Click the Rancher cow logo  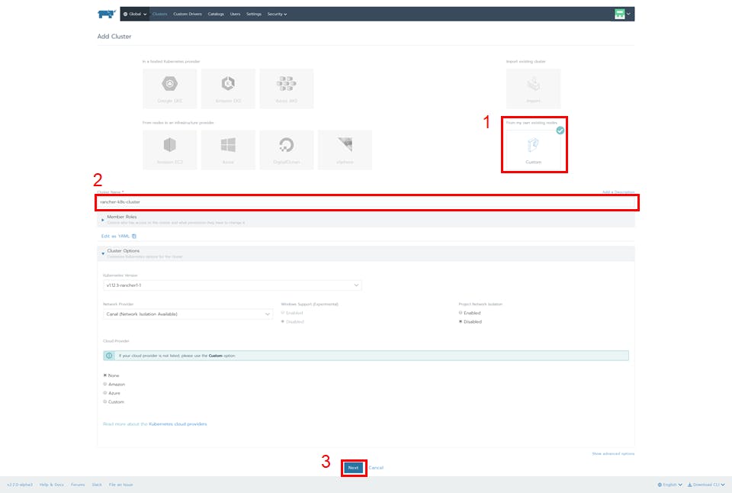point(107,14)
